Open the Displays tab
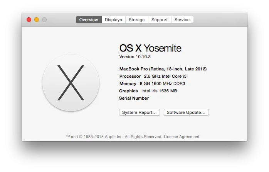The height and width of the screenshot is (172, 269). (113, 20)
